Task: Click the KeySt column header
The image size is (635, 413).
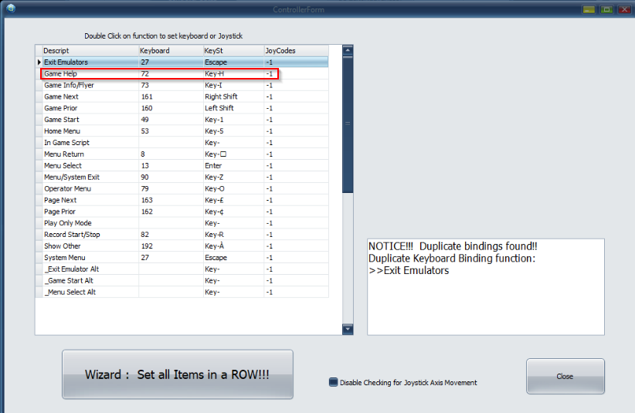Action: tap(232, 51)
